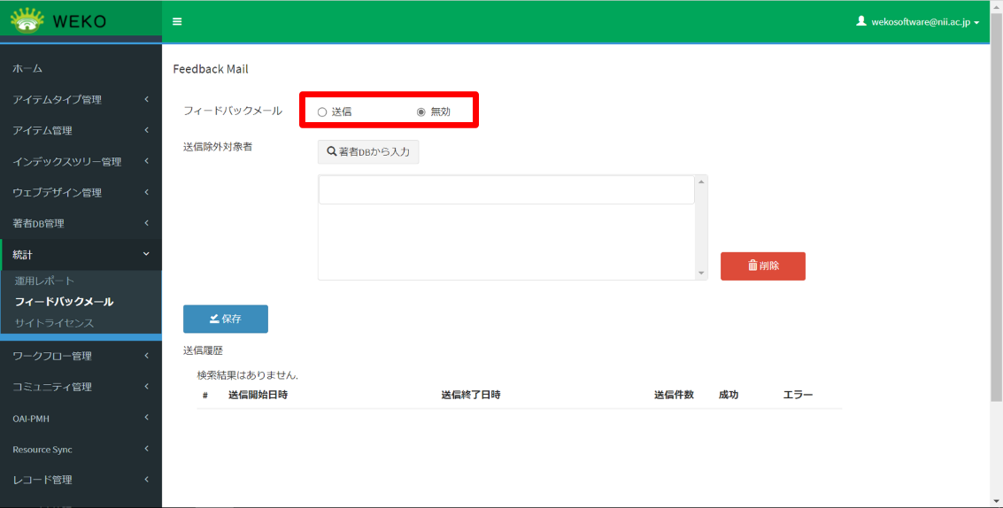
Task: Click magnifier icon on author DB button
Action: click(332, 152)
